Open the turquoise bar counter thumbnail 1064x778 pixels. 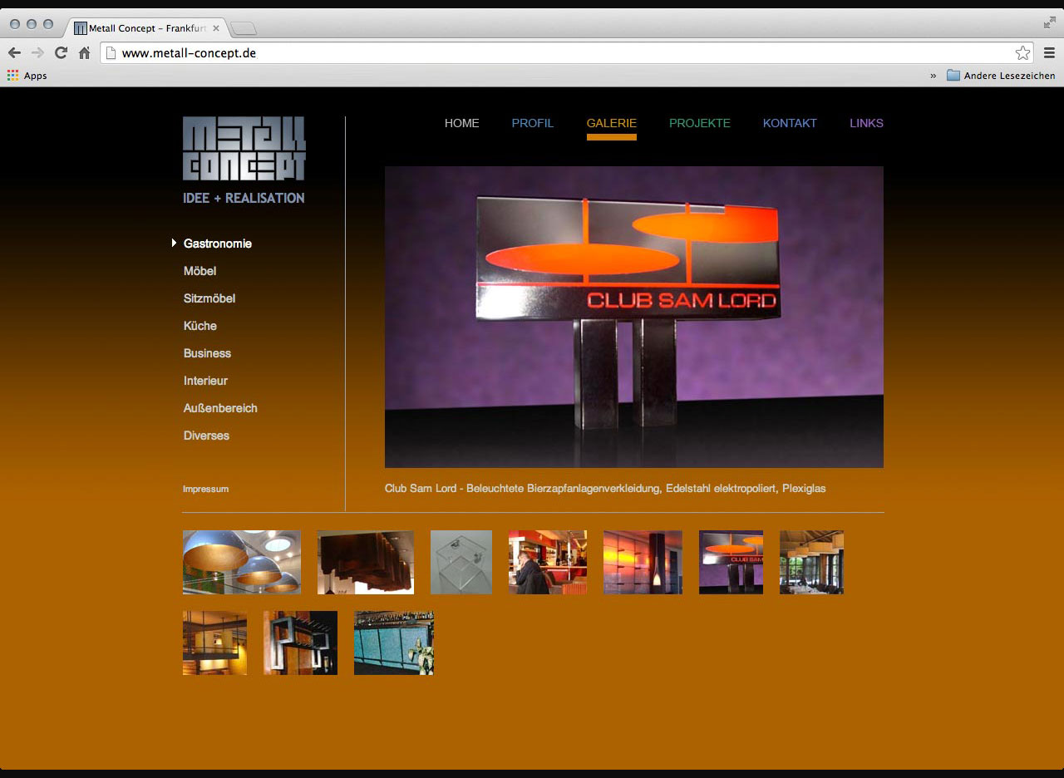click(x=394, y=643)
